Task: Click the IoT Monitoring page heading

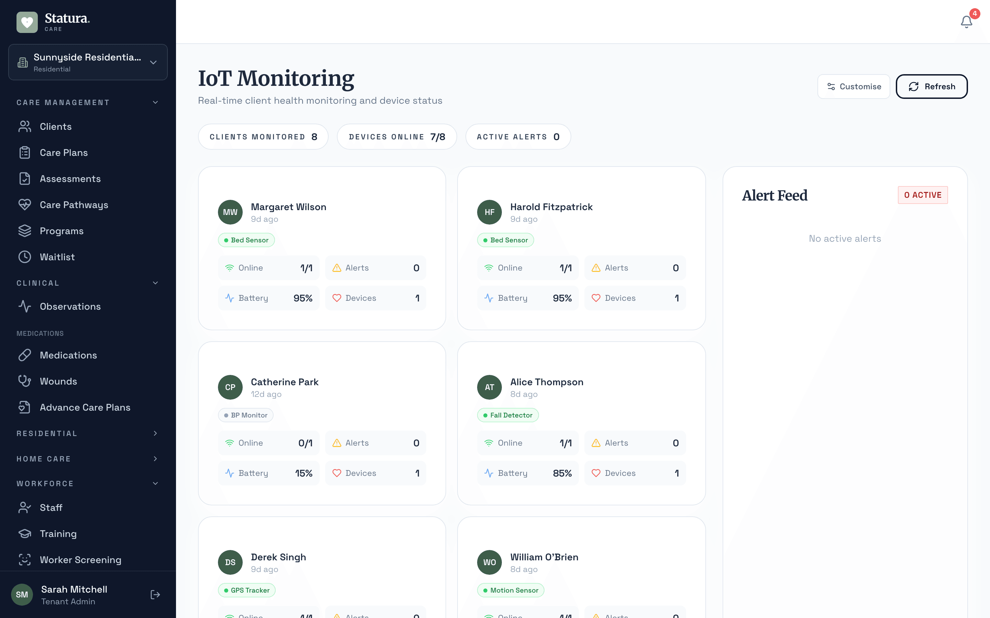Action: tap(276, 78)
